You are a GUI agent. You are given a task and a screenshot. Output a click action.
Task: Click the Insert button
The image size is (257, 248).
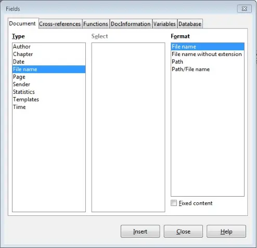pyautogui.click(x=140, y=231)
